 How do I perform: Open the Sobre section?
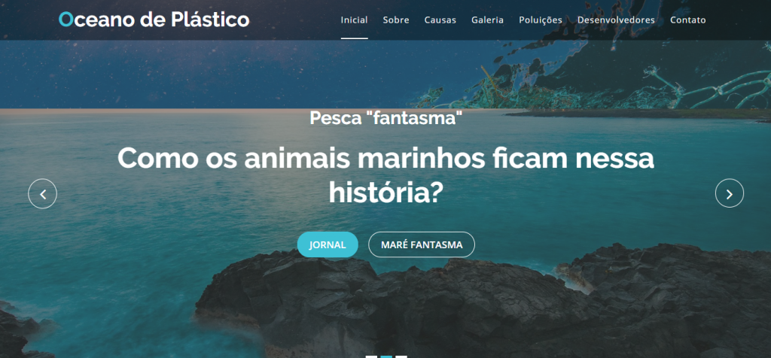coord(396,20)
